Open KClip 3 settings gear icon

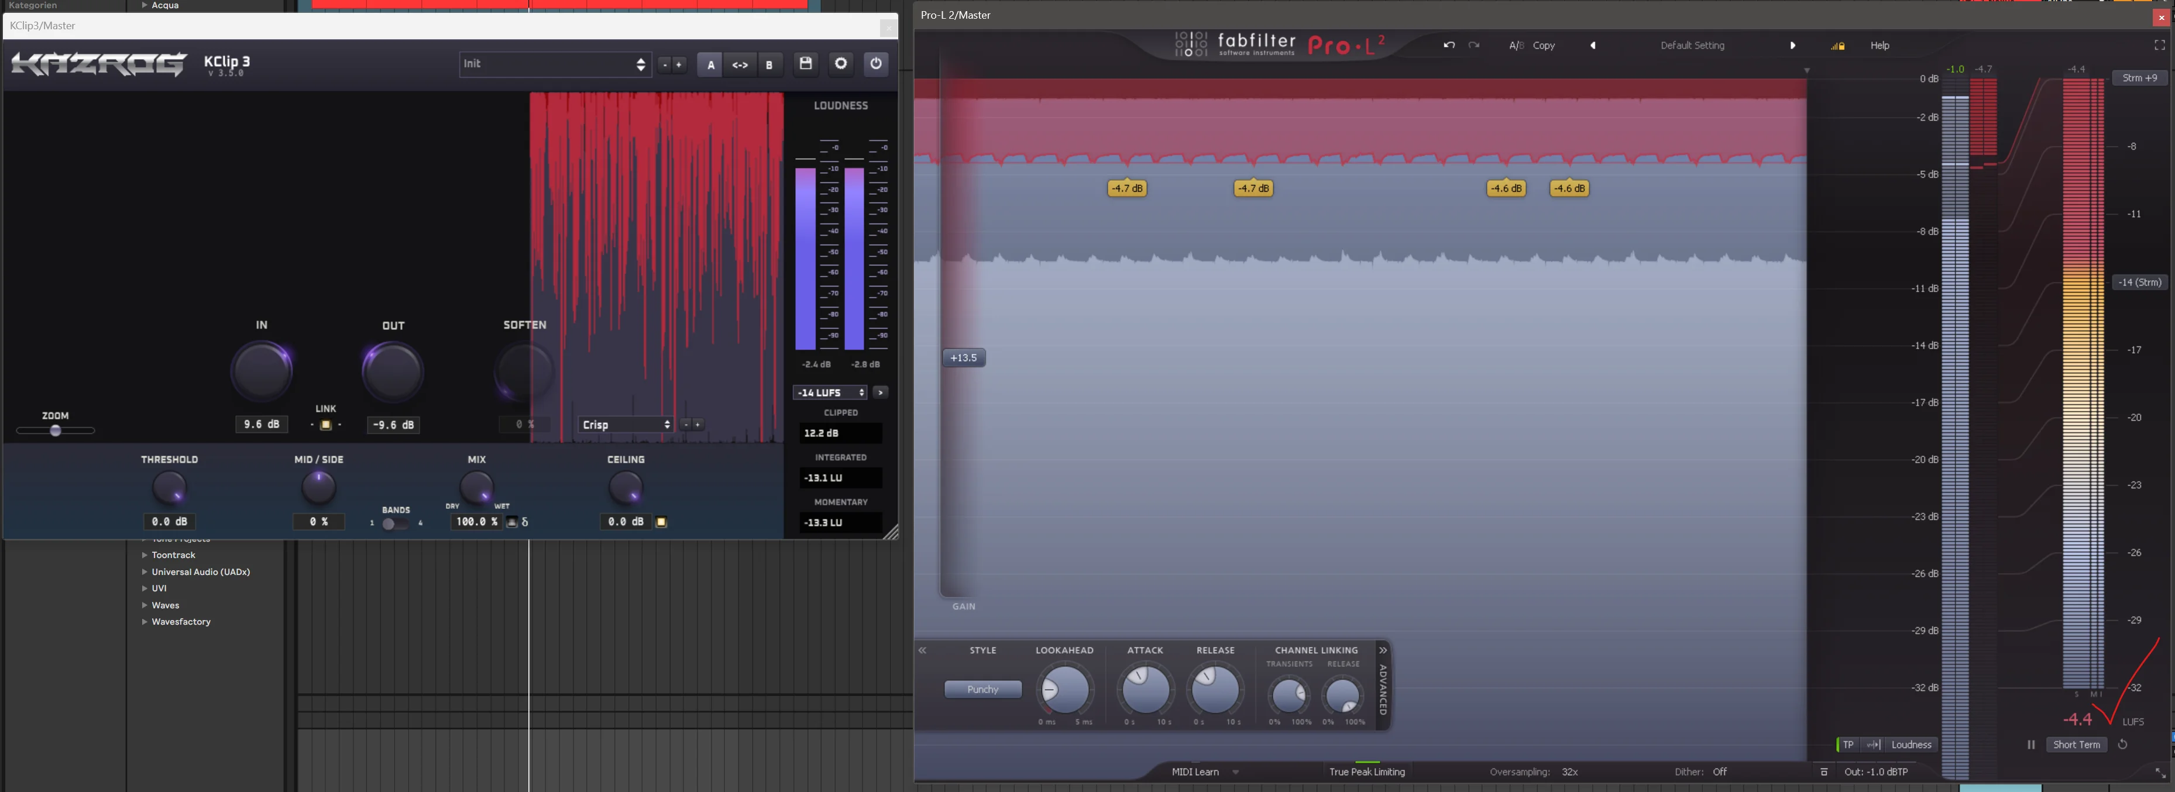(x=841, y=63)
